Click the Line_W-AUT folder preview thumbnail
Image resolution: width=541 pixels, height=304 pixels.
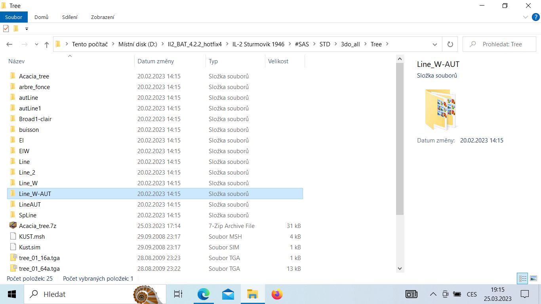(x=440, y=110)
